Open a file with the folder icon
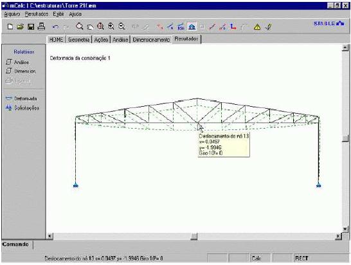 pyautogui.click(x=20, y=26)
